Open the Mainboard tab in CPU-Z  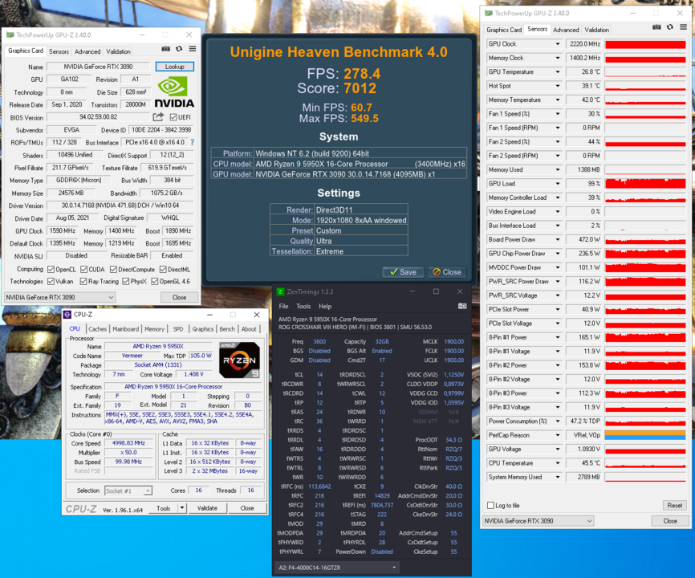[x=125, y=329]
